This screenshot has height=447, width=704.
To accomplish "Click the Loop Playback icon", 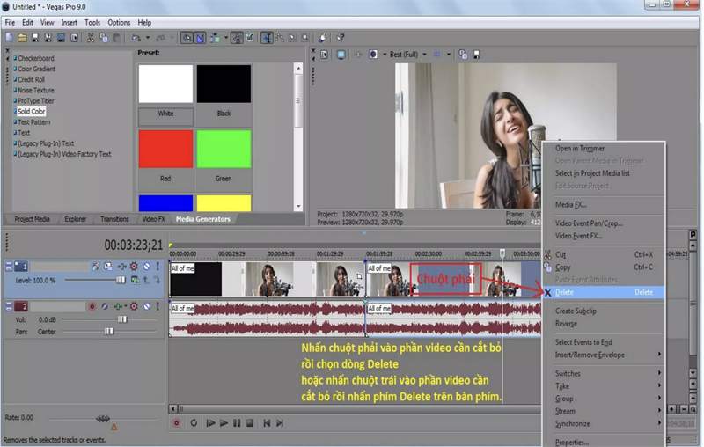I will (194, 422).
